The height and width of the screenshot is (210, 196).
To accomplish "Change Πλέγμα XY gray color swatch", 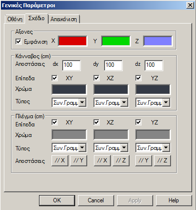I will 69,135.
